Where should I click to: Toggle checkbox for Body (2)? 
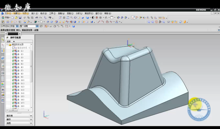click(13, 54)
